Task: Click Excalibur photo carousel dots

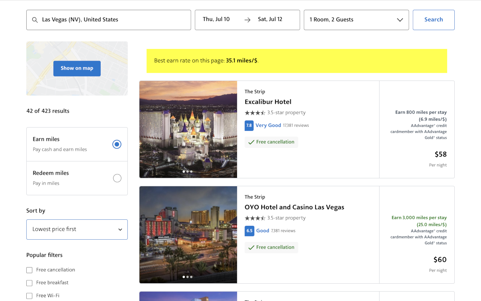Action: 188,172
